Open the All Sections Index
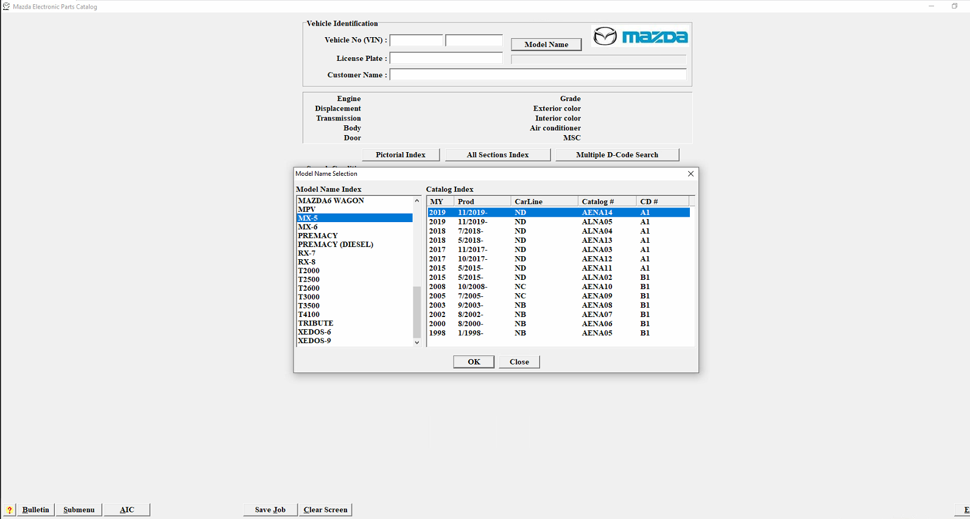The height and width of the screenshot is (519, 970). pyautogui.click(x=497, y=155)
